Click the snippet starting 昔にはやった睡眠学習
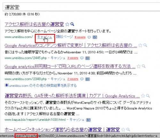Image resolution: width=160 pixels, height=138 pixels. tap(71, 52)
